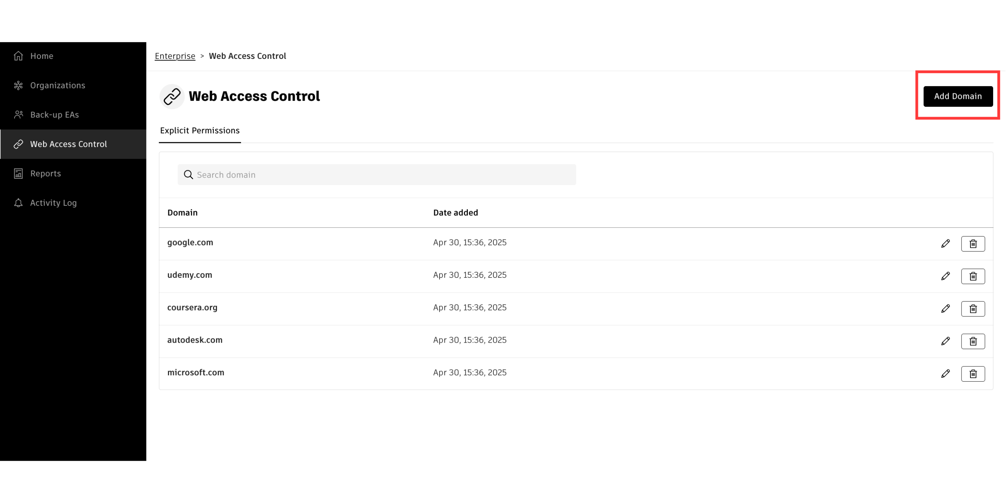Trash the autodesk.com domain row
Viewport: 1008px width, 503px height.
973,341
